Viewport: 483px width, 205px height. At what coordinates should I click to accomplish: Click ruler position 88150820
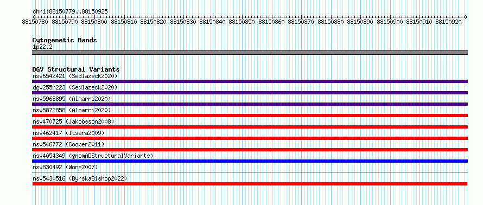click(153, 22)
